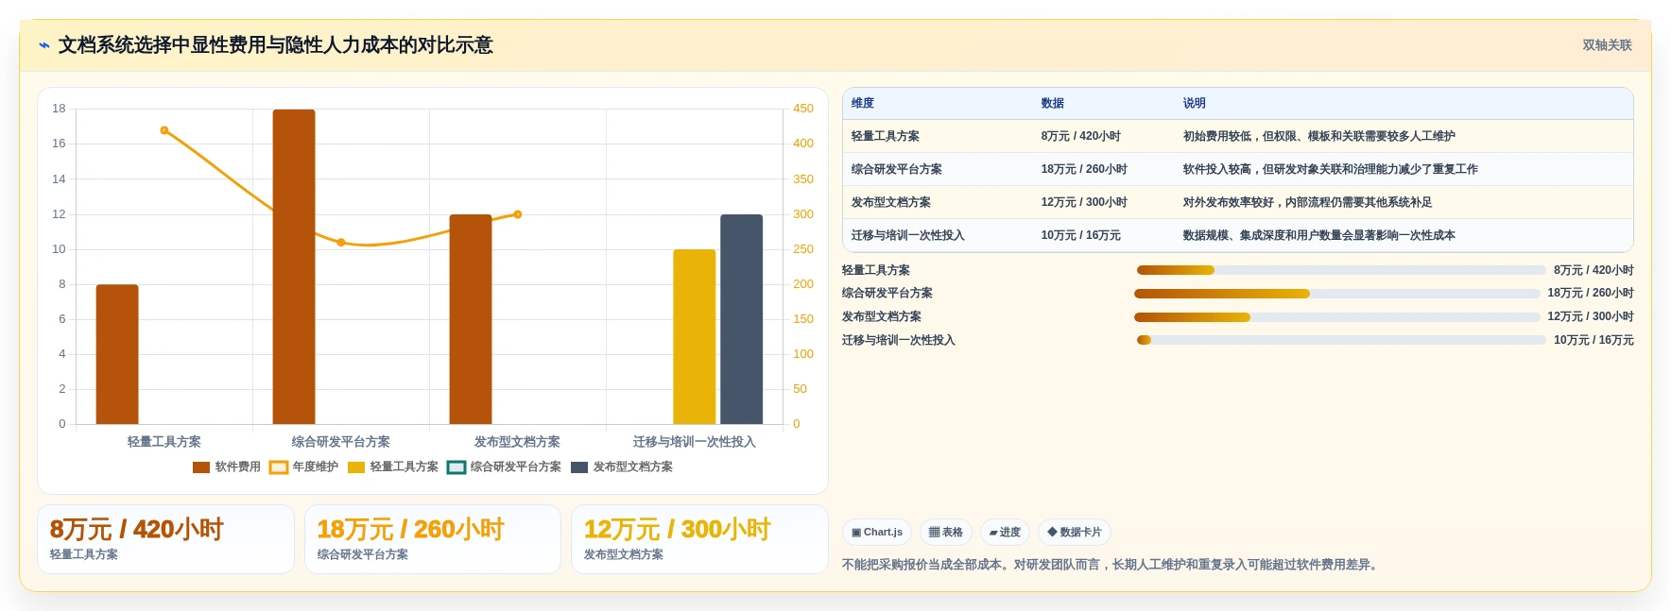This screenshot has width=1671, height=611.
Task: Click the x-axis label 迁移与培训一次性投入
Action: 695,442
